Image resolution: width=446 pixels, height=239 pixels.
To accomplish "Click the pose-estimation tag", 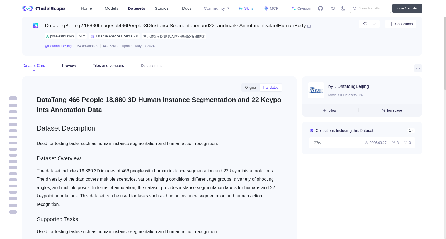I will pyautogui.click(x=60, y=36).
